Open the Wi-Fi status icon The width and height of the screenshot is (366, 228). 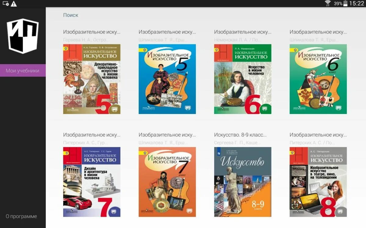click(x=328, y=3)
